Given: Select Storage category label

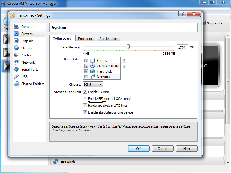Looking at the screenshot, I should [27, 48].
